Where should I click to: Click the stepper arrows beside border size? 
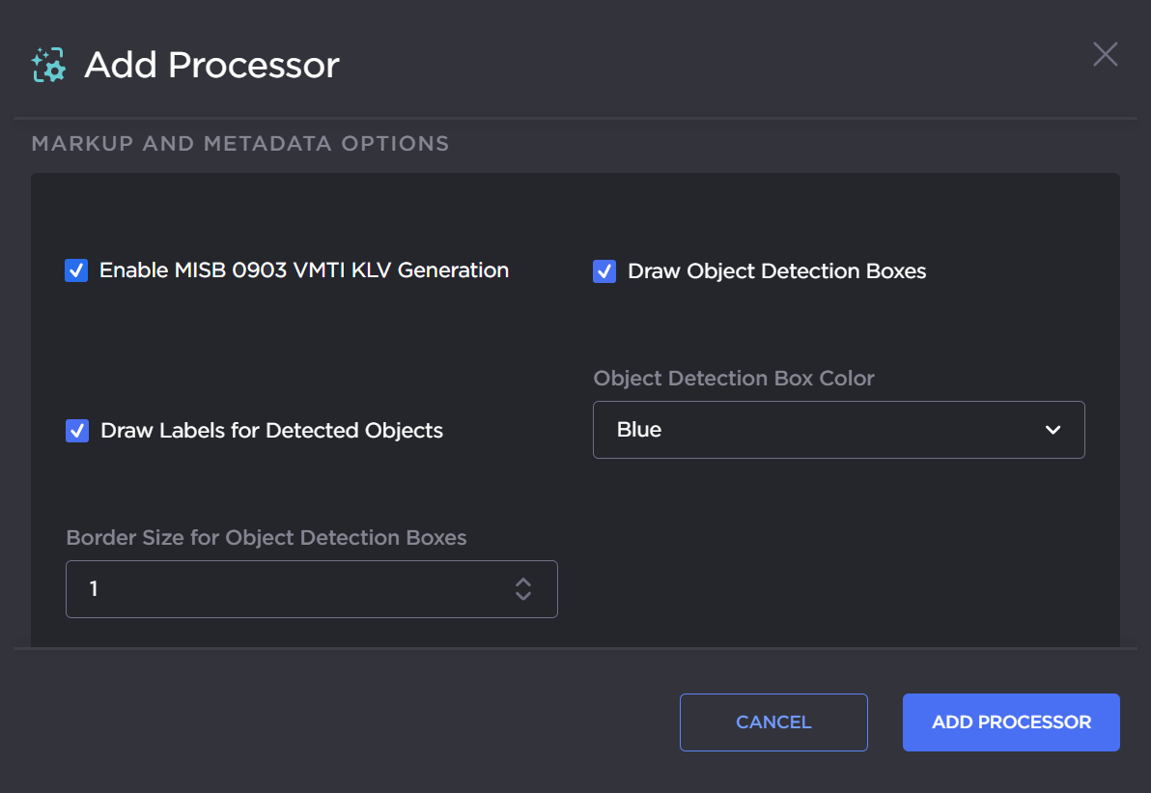click(x=522, y=589)
